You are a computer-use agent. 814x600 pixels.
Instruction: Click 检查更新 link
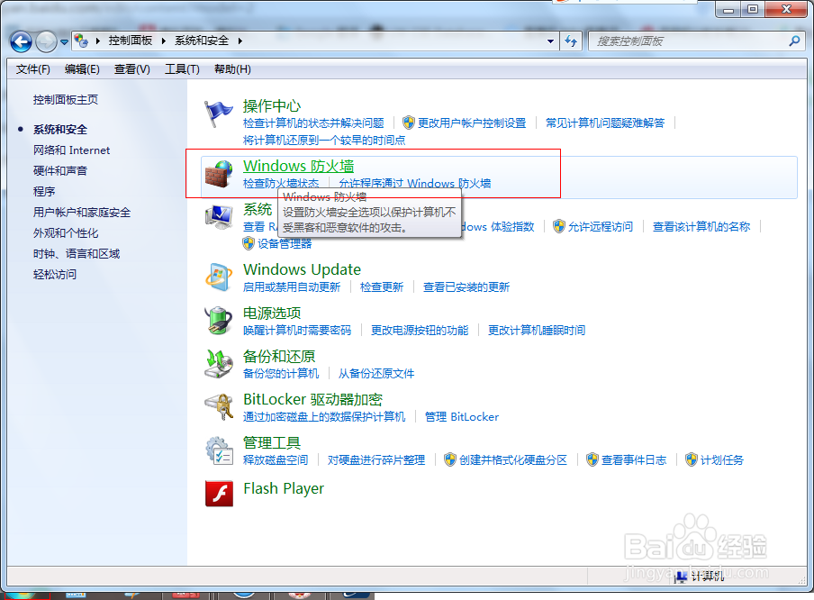point(382,286)
